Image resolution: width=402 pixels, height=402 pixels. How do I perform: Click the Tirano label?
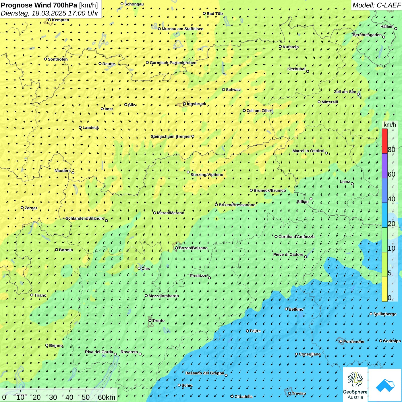click(40, 295)
